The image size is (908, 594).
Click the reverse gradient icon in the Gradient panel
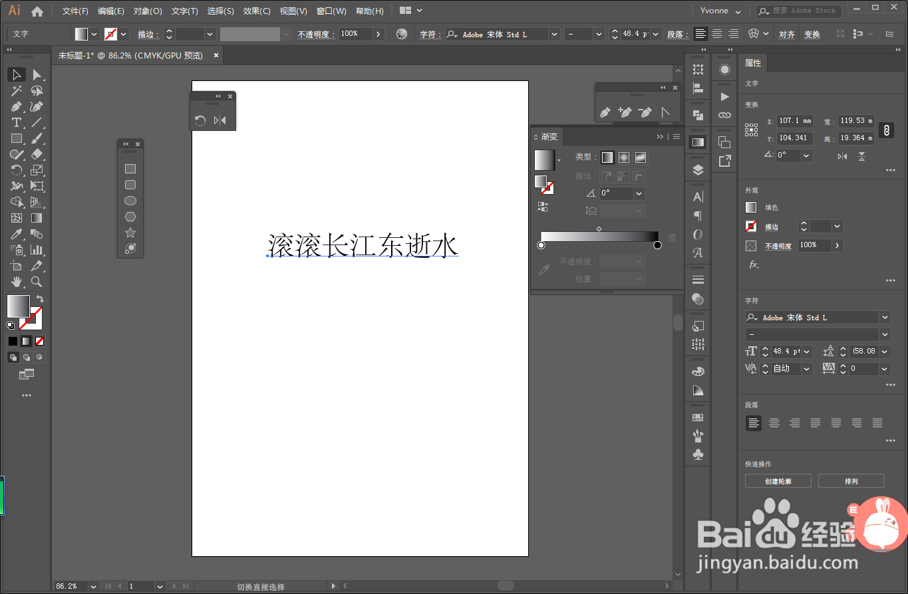(542, 207)
